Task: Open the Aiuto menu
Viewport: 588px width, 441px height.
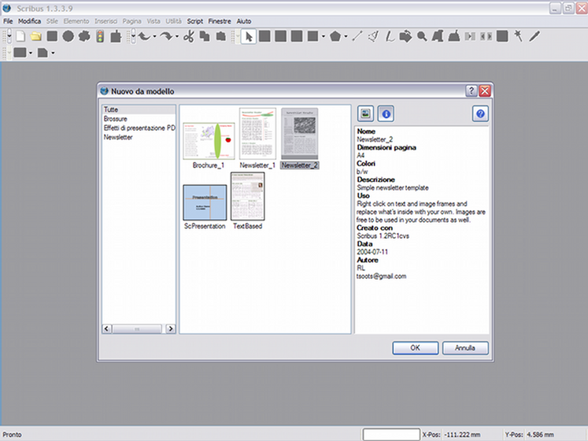Action: 244,21
